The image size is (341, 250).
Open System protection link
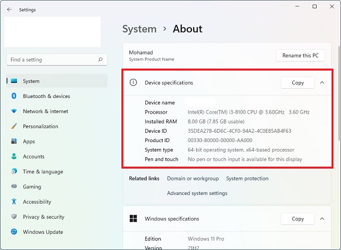247,178
